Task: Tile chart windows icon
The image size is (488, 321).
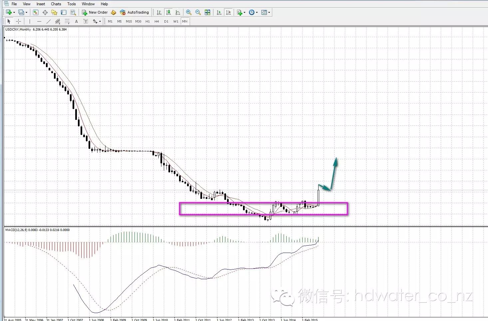Action: click(207, 12)
